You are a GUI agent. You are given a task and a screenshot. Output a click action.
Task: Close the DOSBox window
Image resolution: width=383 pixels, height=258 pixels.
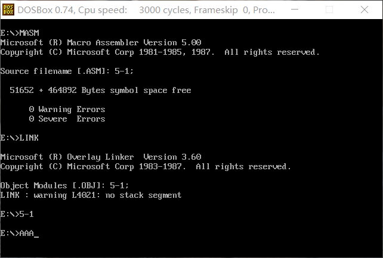(x=365, y=10)
